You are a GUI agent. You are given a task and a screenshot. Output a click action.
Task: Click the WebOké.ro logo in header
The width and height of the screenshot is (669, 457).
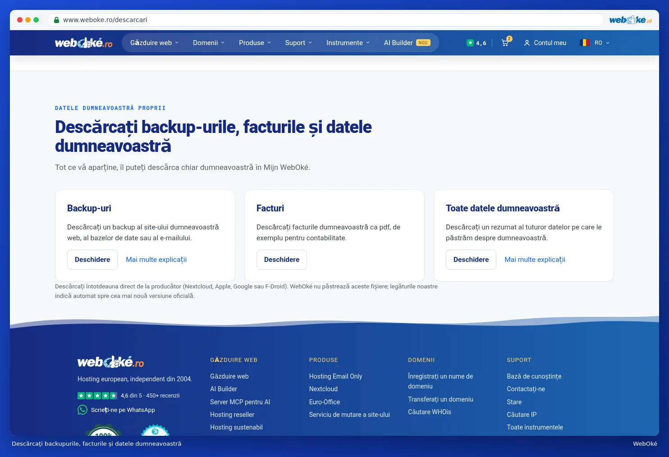83,43
